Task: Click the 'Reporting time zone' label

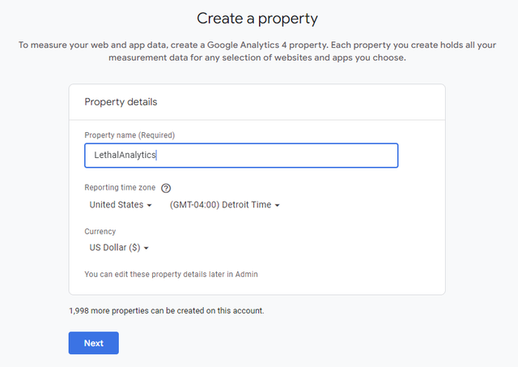Action: point(120,187)
